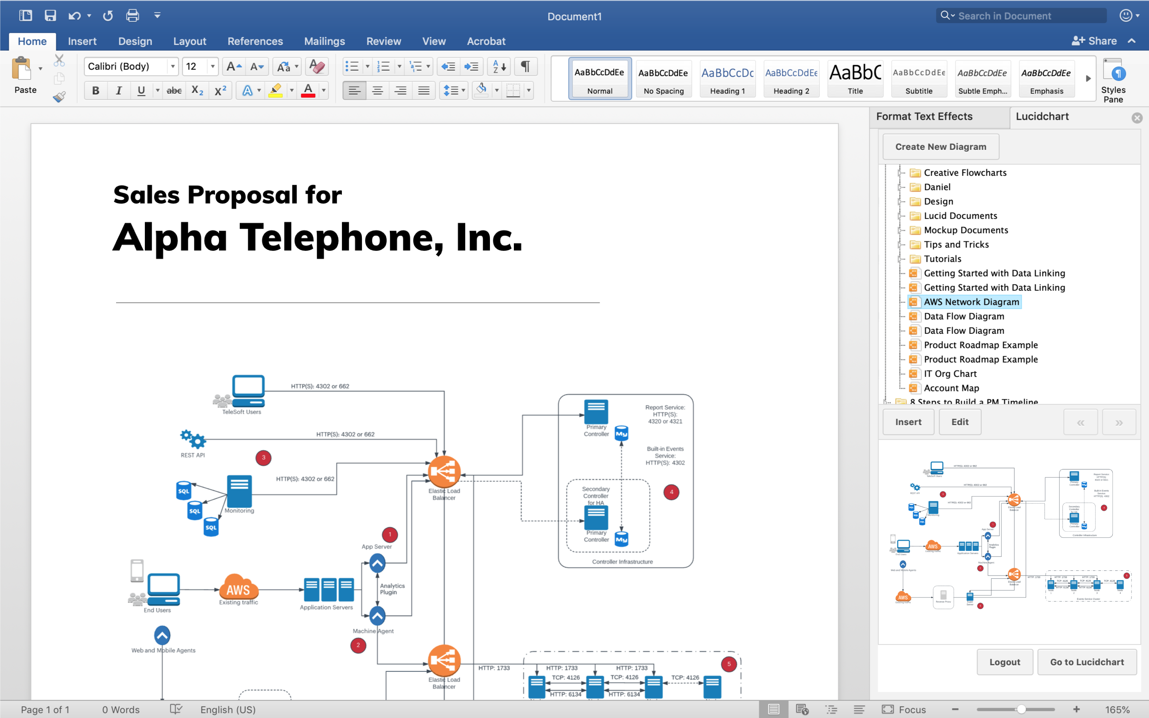
Task: Click the Save icon in title bar
Action: [50, 16]
